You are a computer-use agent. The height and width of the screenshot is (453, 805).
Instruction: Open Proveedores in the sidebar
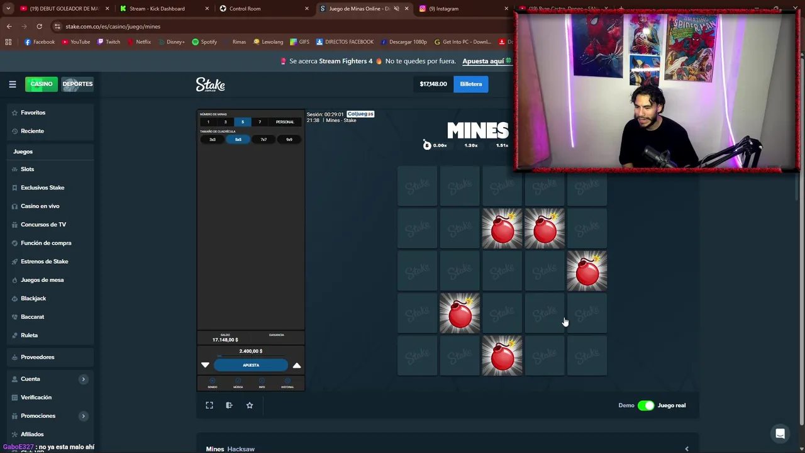pyautogui.click(x=50, y=357)
